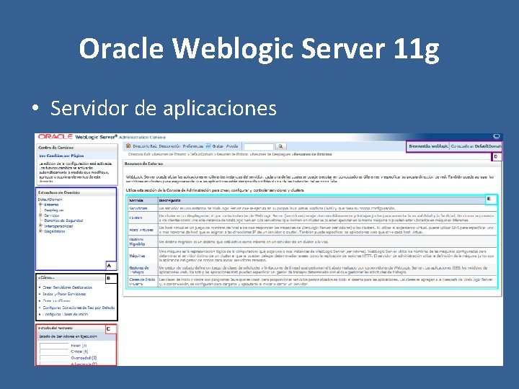Click Grabar in the toolbar
Screen dimensions: 519x389
click(x=218, y=146)
